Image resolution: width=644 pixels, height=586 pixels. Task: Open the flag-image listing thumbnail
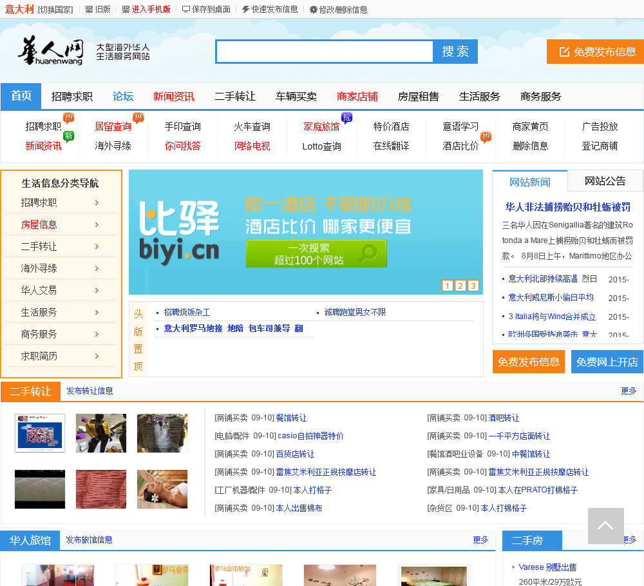click(40, 433)
